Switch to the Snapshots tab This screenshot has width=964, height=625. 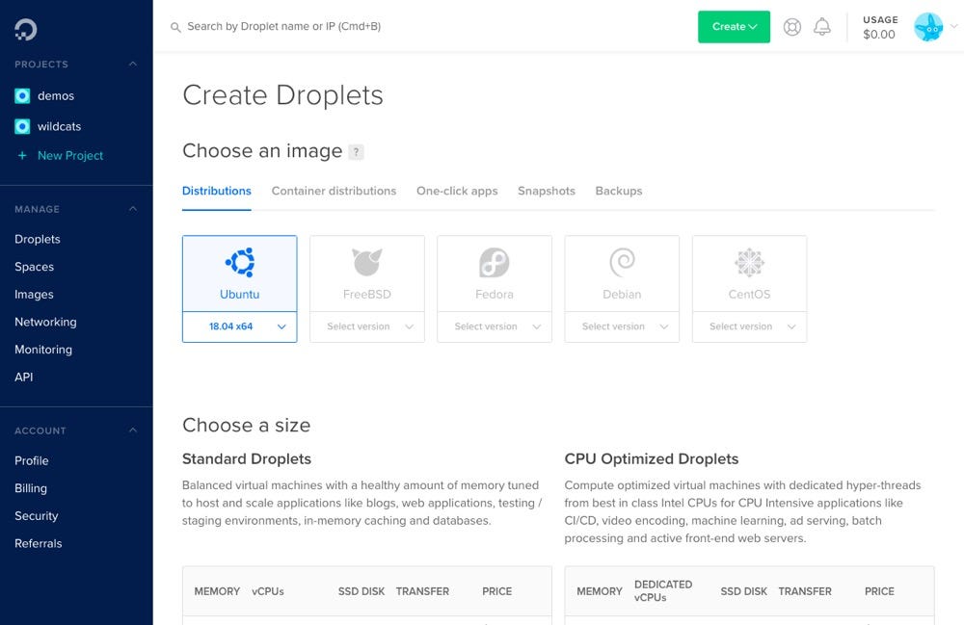click(546, 191)
